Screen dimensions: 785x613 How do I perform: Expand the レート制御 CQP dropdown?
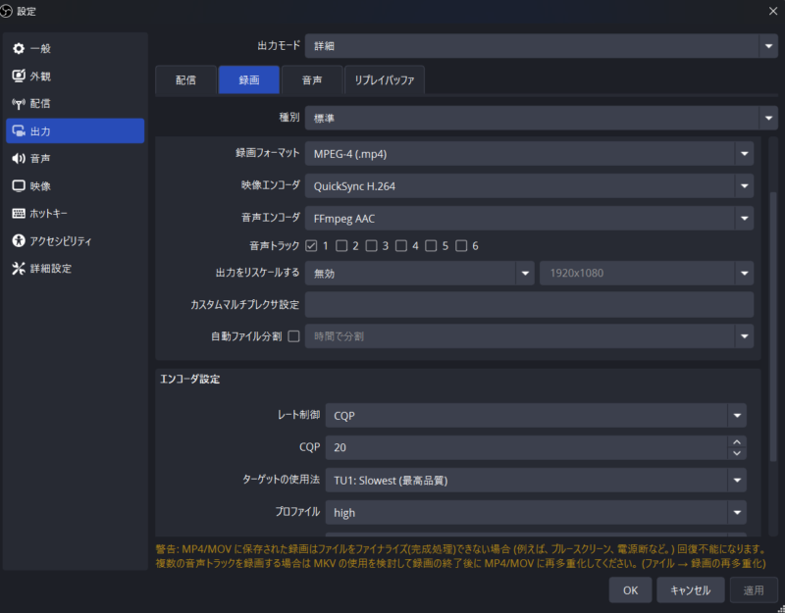point(536,415)
